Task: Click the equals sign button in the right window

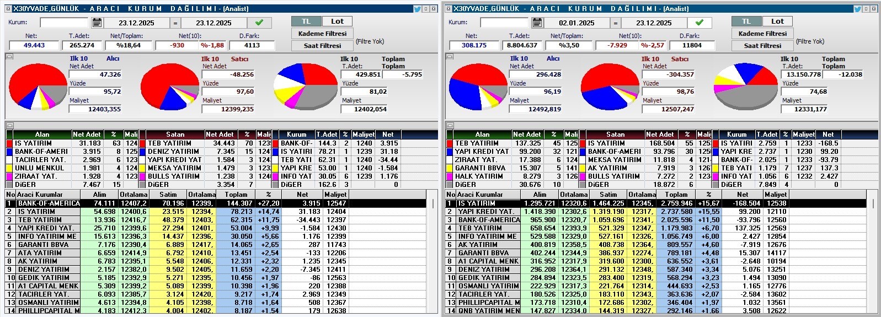Action: click(616, 23)
